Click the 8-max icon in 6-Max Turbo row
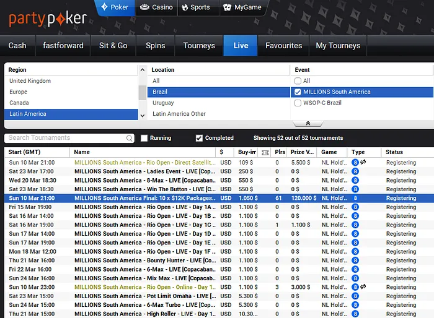The height and width of the screenshot is (318, 434). pyautogui.click(x=355, y=305)
